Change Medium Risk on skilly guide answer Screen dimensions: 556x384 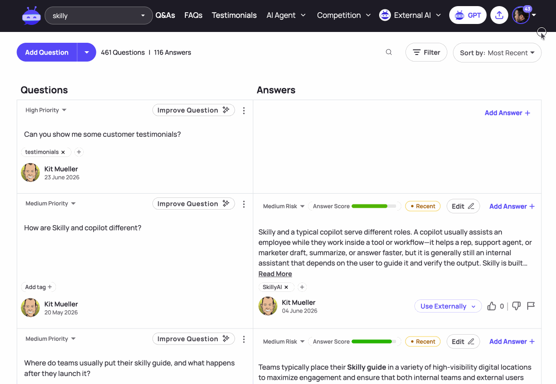pyautogui.click(x=284, y=342)
